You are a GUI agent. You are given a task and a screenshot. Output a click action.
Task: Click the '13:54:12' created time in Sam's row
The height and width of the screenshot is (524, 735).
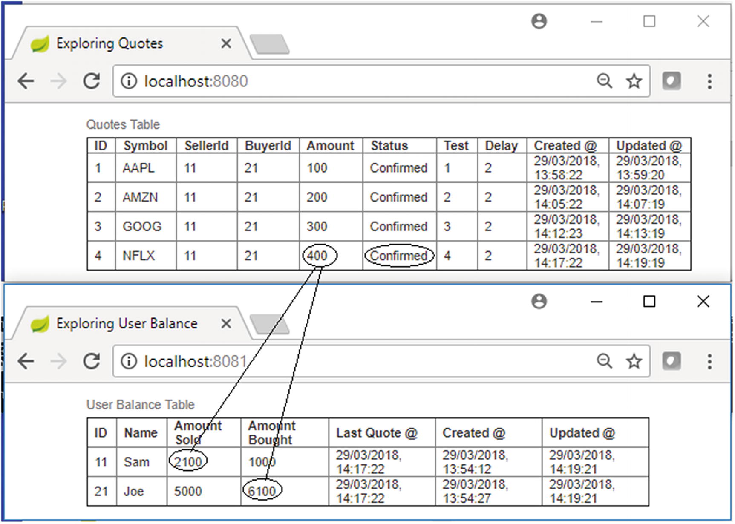click(x=467, y=469)
